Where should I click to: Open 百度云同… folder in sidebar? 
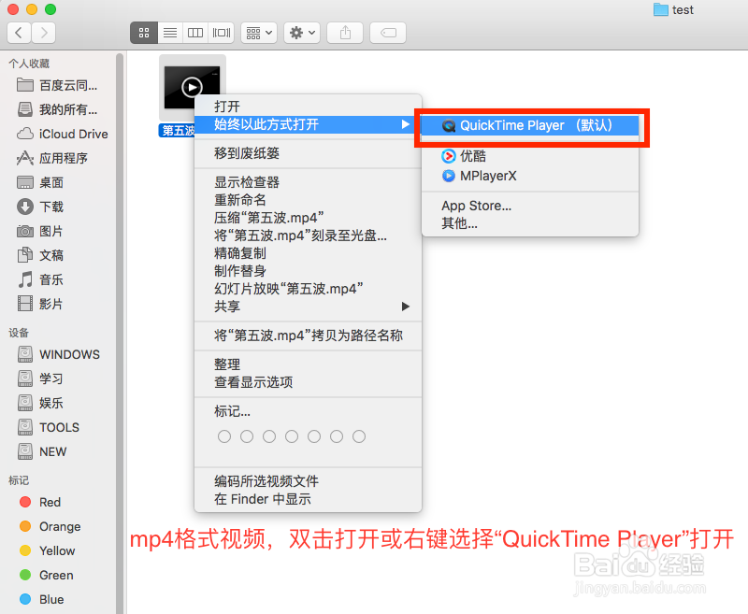57,85
